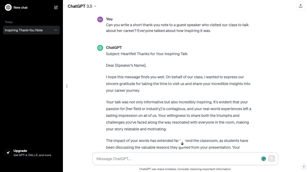
Task: Open the help question mark button
Action: [303, 167]
